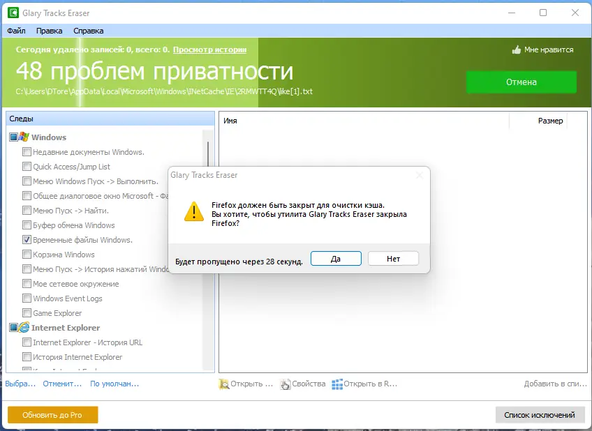This screenshot has height=431, width=592.
Task: Click the Свойства properties icon
Action: pos(285,384)
